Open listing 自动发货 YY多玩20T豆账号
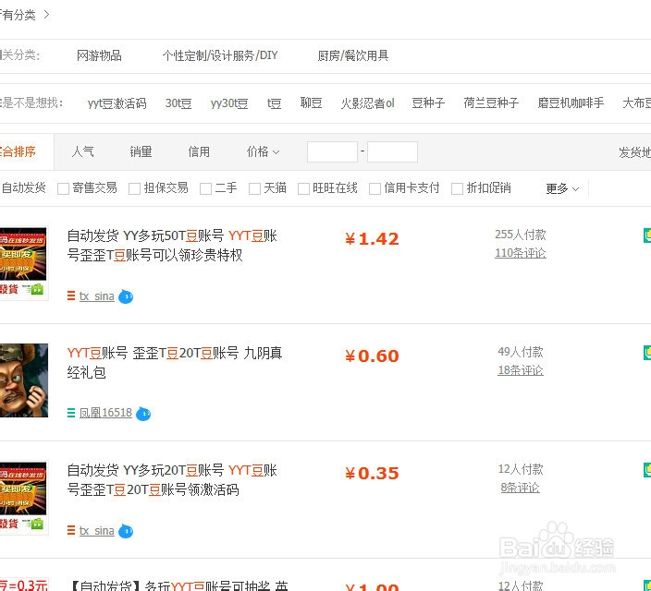651x591 pixels. [172, 480]
